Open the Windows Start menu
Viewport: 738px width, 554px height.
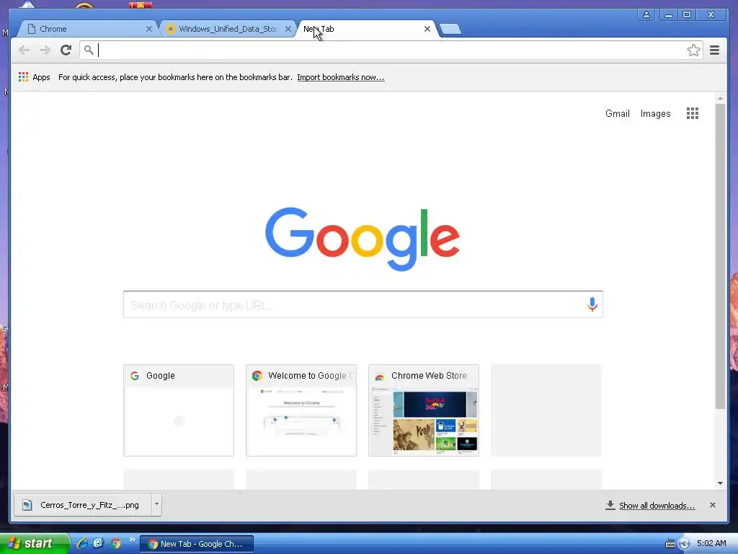click(x=34, y=544)
